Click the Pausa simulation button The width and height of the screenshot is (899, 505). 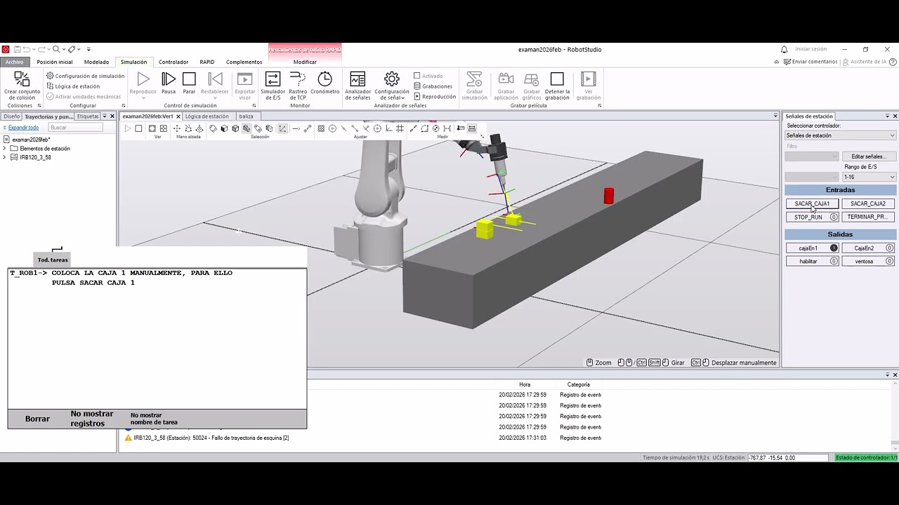(x=169, y=83)
